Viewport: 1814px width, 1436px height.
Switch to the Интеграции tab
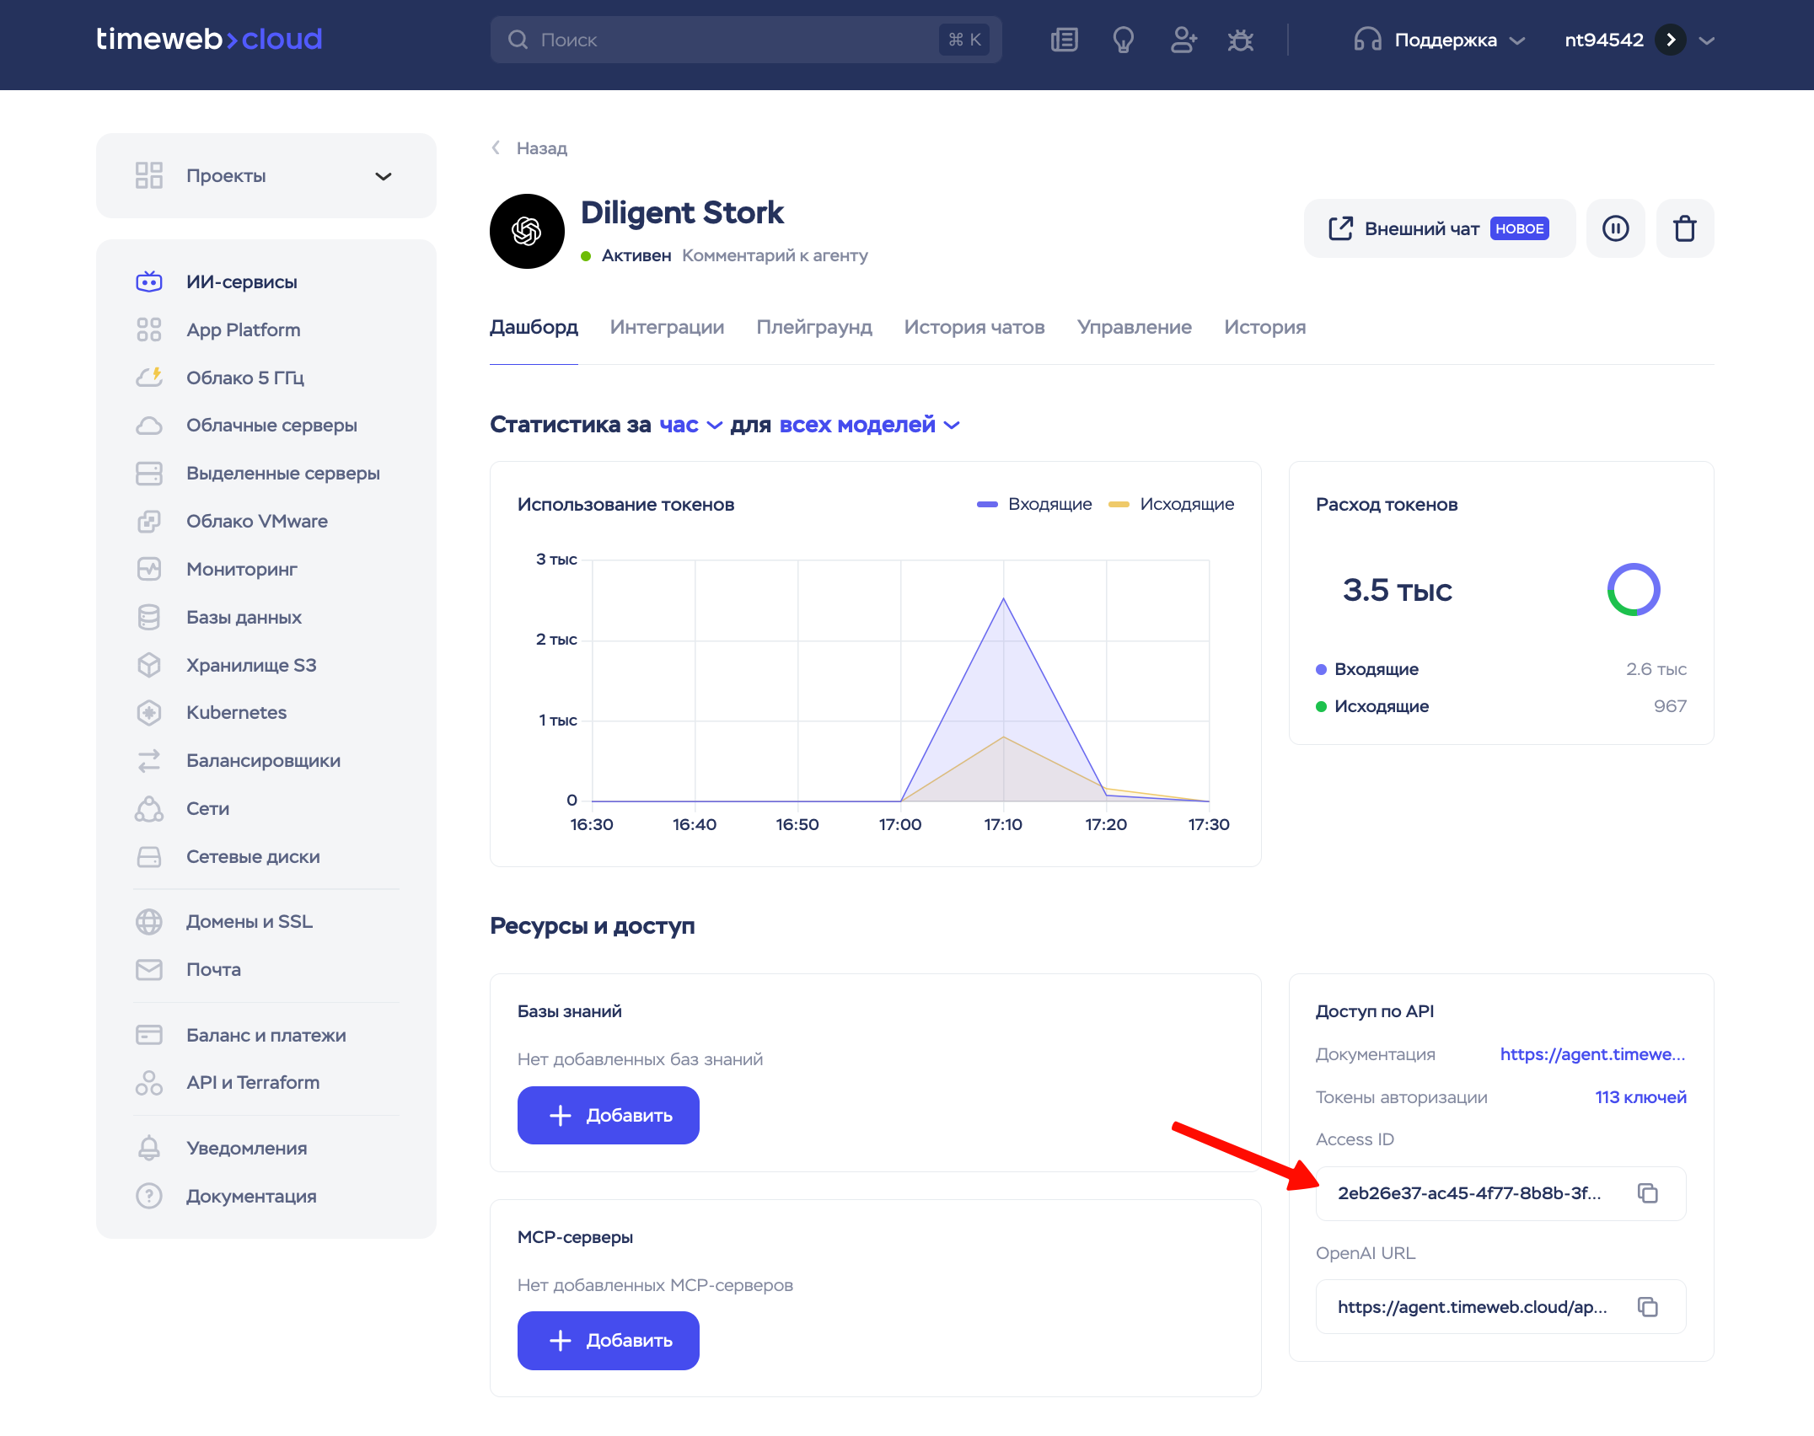[667, 327]
